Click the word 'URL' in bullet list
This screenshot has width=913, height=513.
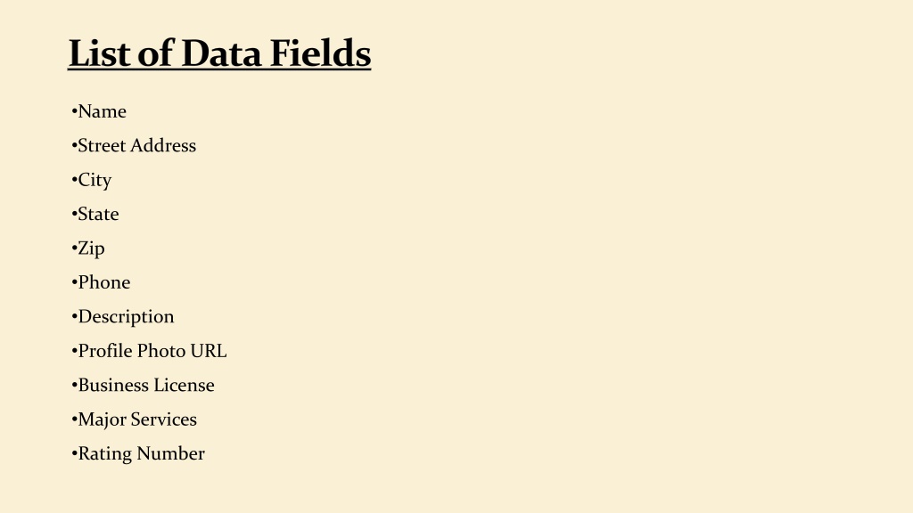(209, 351)
